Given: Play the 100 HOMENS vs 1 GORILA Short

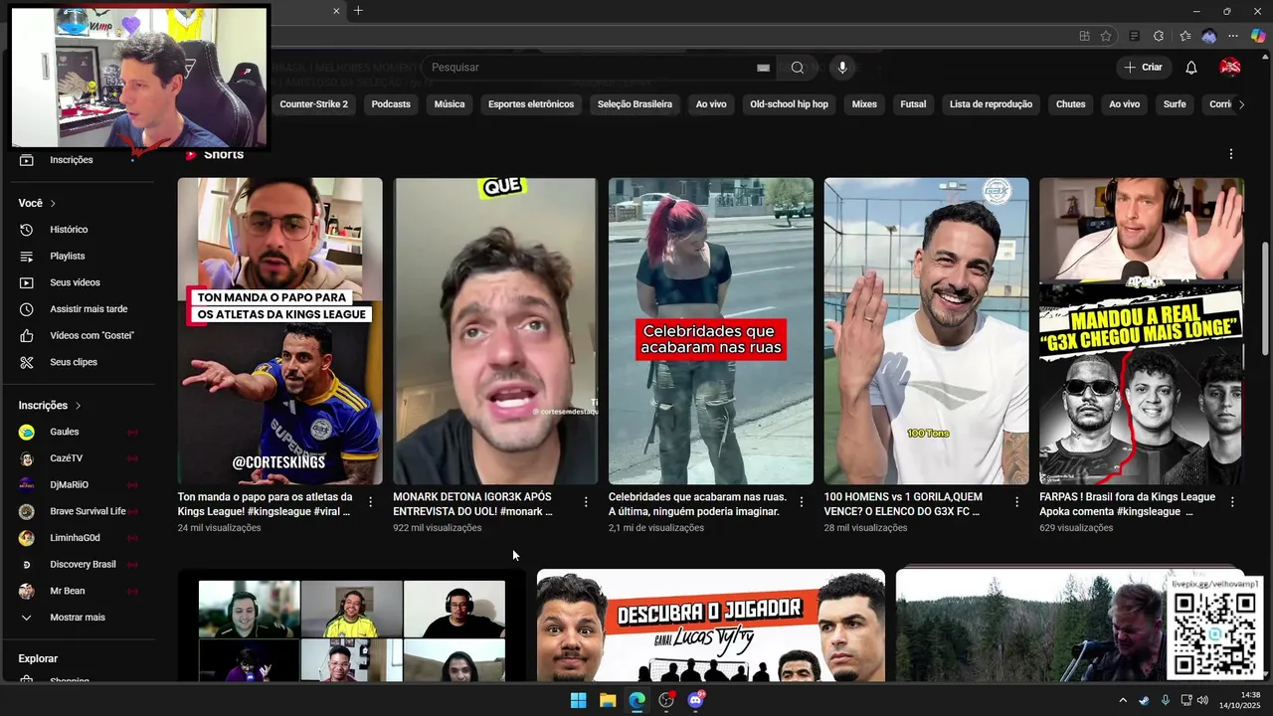Looking at the screenshot, I should (x=926, y=331).
